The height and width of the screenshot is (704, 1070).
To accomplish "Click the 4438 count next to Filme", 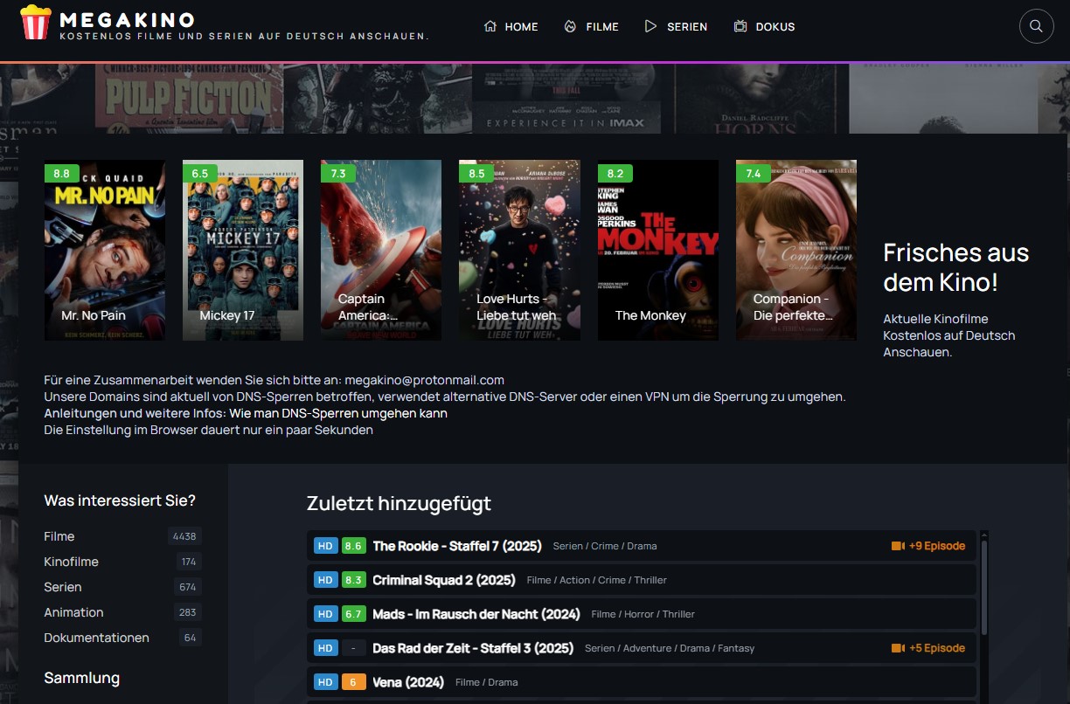I will point(184,536).
